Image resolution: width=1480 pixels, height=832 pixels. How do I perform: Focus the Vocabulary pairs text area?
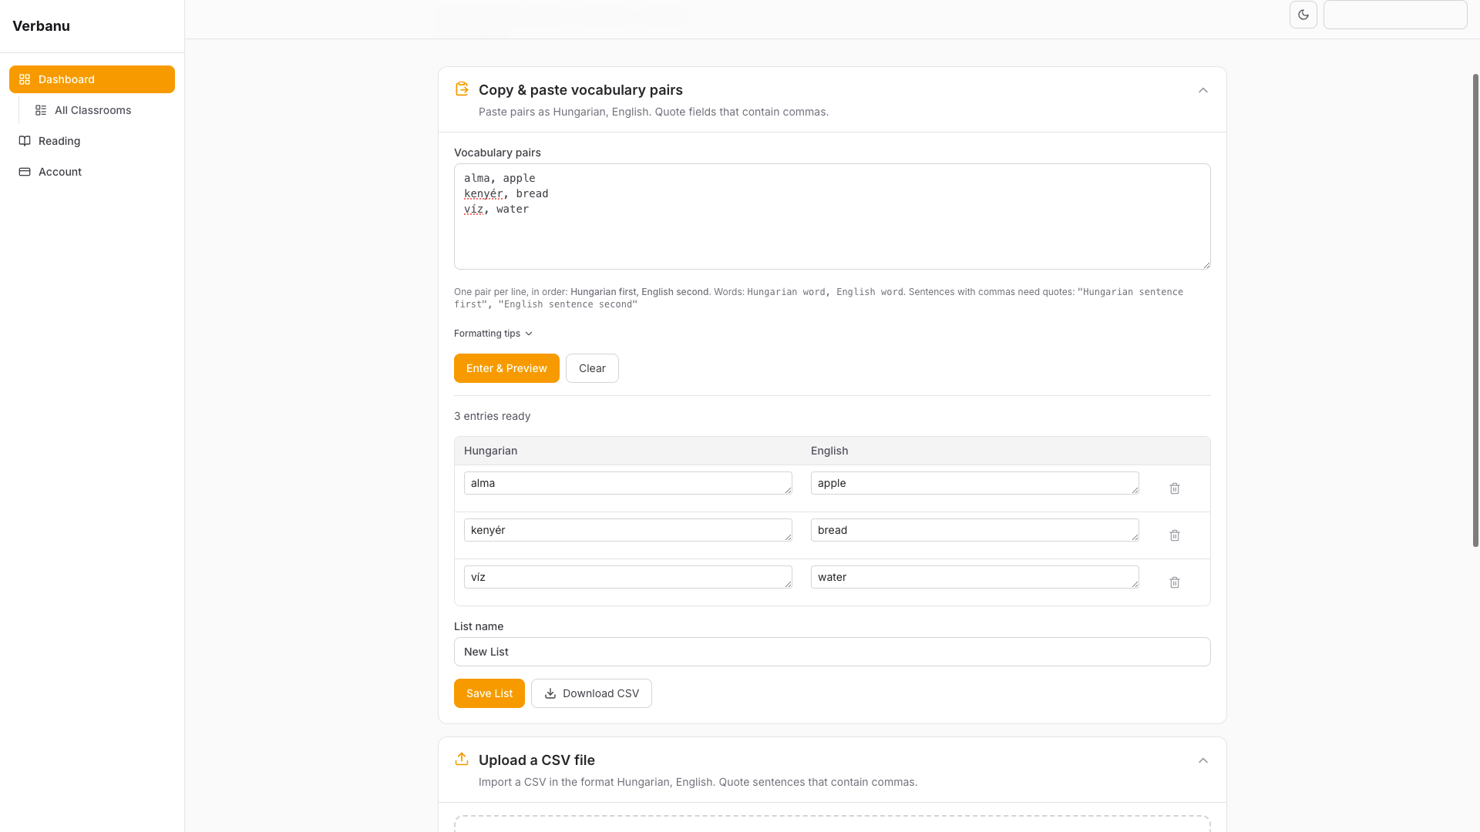[832, 216]
